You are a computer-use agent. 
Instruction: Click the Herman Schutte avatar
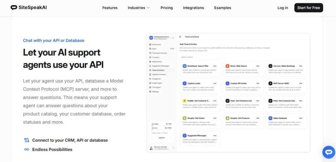[x=151, y=148]
